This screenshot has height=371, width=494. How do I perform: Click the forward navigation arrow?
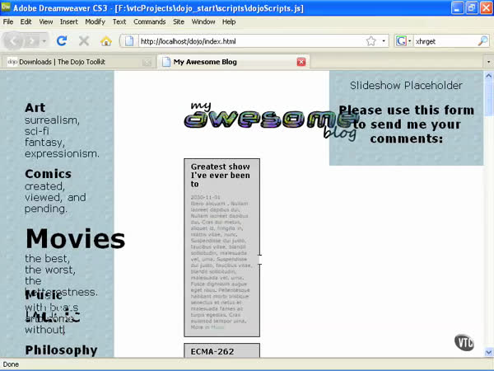coord(33,40)
